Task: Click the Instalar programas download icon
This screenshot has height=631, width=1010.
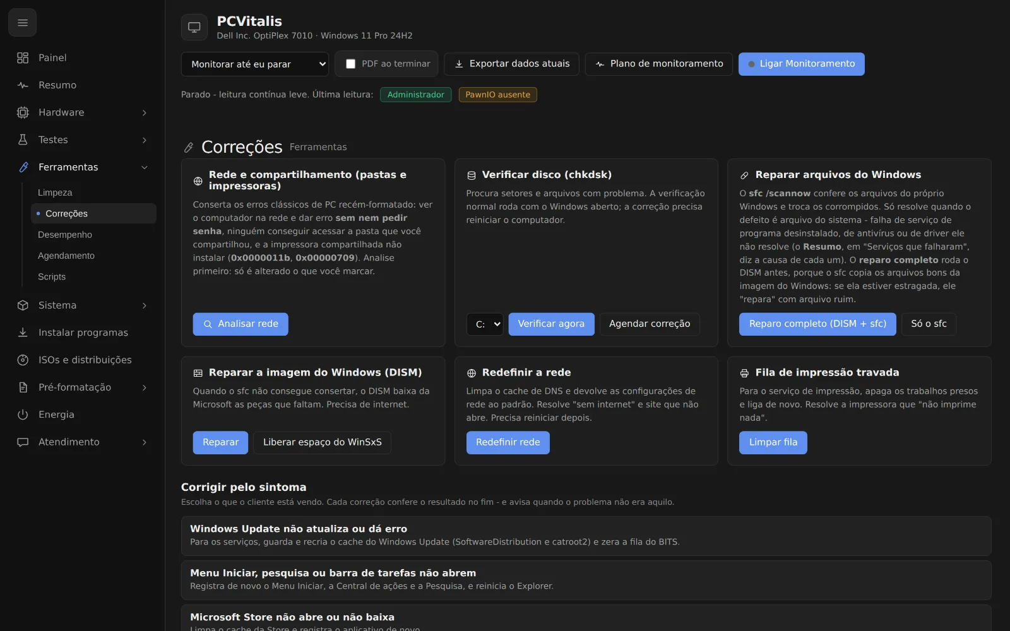Action: click(23, 333)
